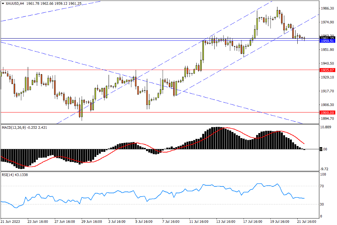Click the 10.889 MACD scale value

pos(327,127)
